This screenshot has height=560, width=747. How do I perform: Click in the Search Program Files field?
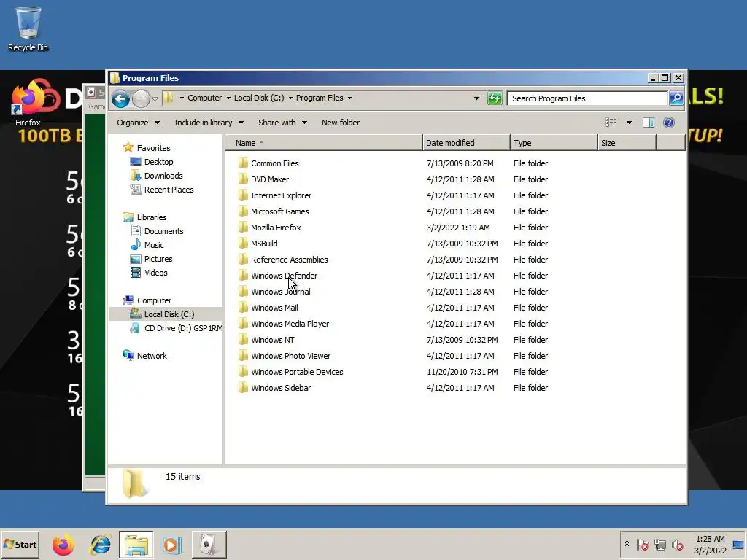coord(587,98)
